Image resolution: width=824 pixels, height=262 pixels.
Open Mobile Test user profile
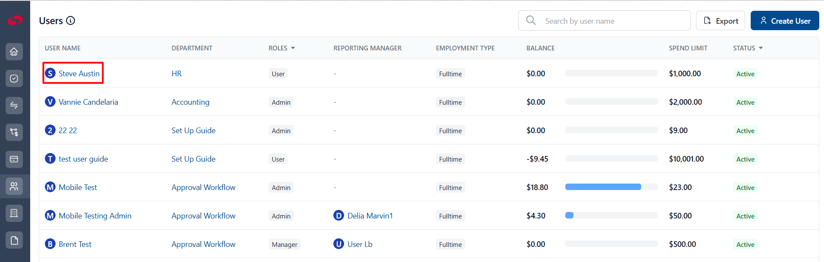click(78, 187)
